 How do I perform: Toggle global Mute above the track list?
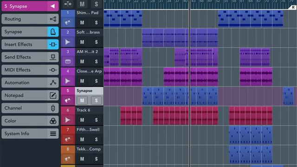click(x=82, y=4)
